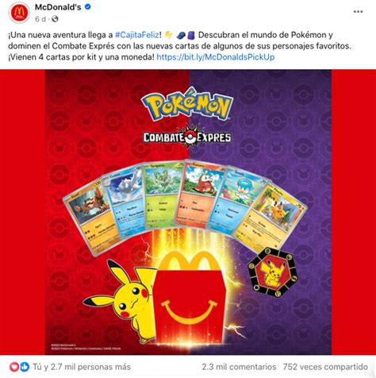Click the Pokémon logo in the image

click(x=187, y=103)
